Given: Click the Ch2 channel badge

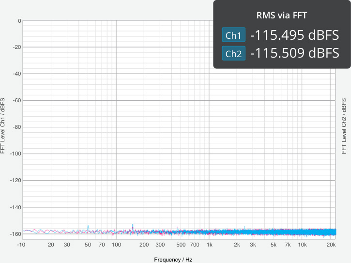Looking at the screenshot, I should coord(233,53).
